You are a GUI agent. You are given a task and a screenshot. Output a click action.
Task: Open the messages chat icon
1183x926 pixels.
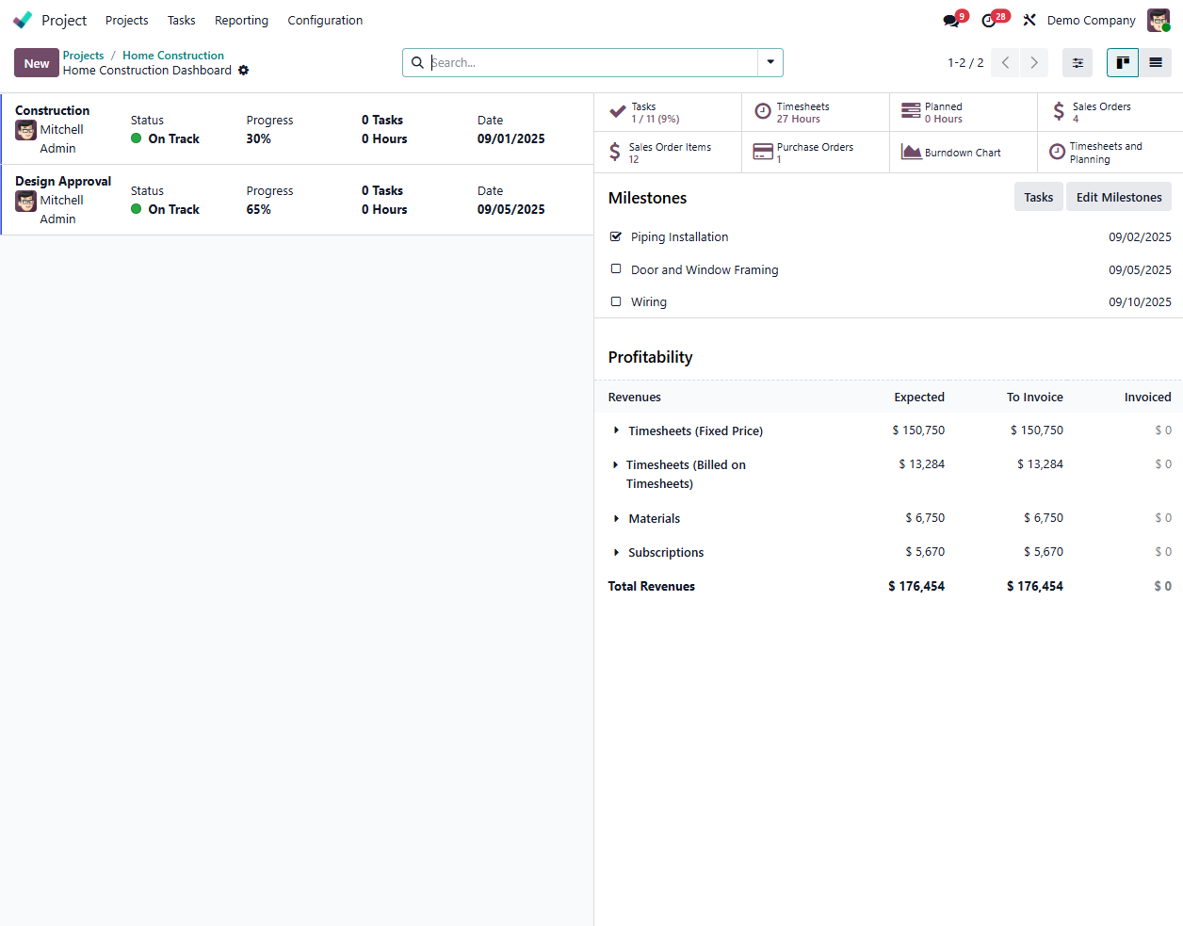(950, 21)
